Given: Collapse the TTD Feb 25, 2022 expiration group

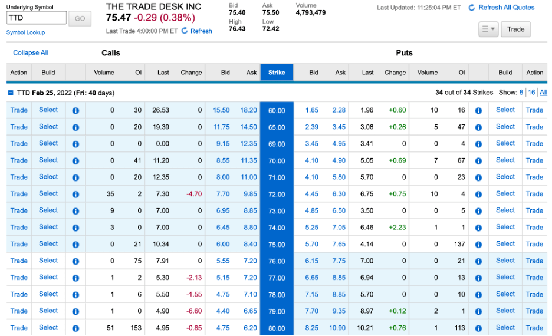Looking at the screenshot, I should pyautogui.click(x=11, y=93).
